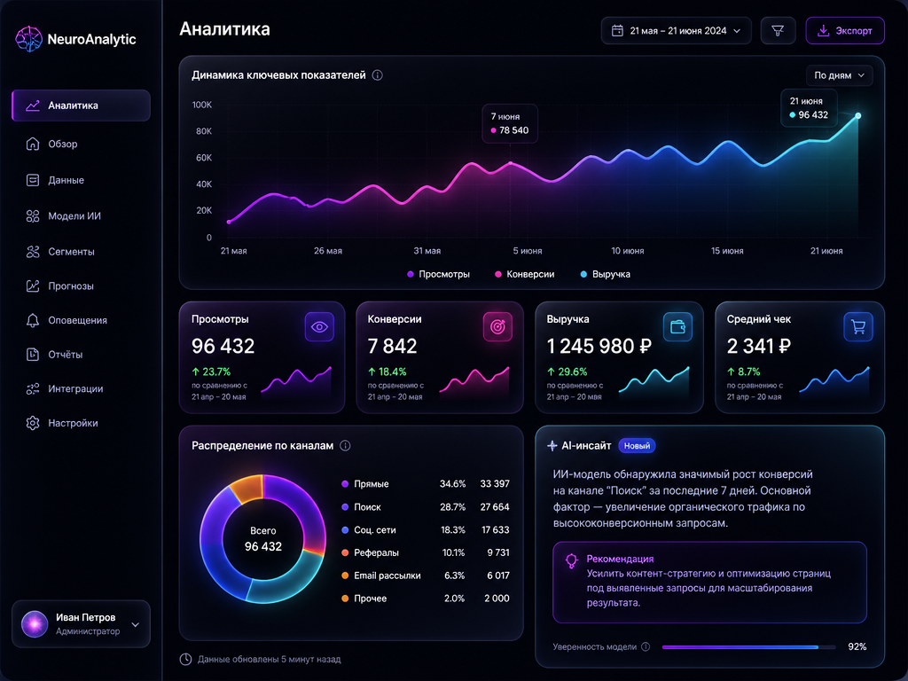Click the NeuroAnalytic brain logo

point(29,39)
